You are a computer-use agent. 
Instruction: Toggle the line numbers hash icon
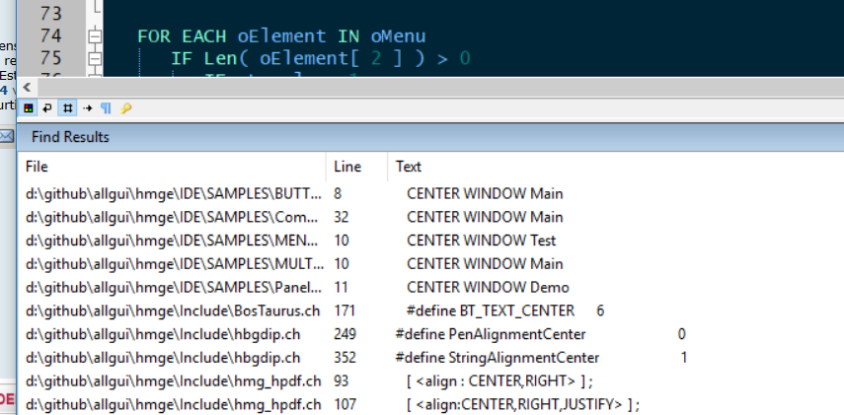click(66, 106)
